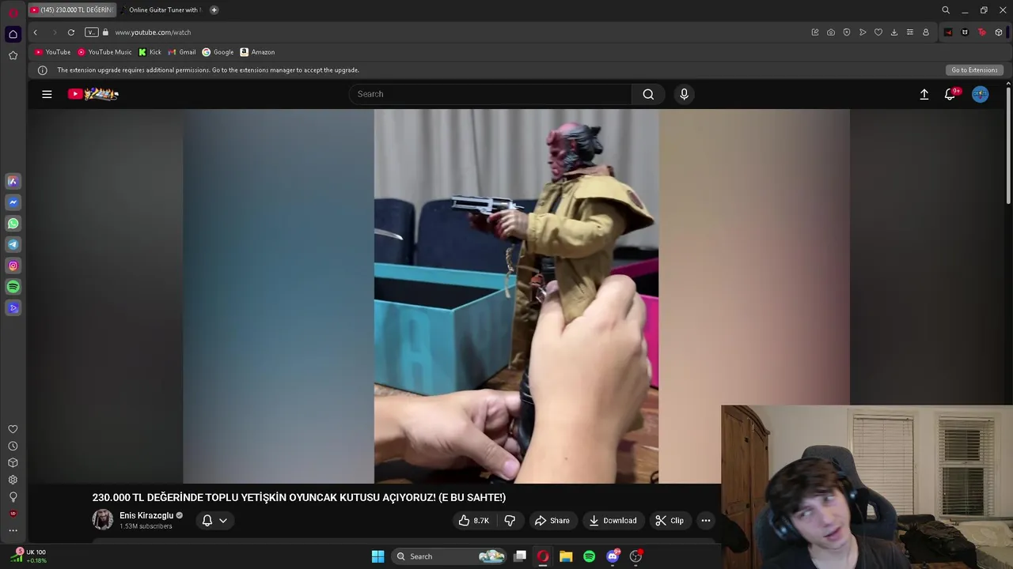Click address bar showing www.youtube.com/watch
1013x569 pixels.
tap(153, 32)
